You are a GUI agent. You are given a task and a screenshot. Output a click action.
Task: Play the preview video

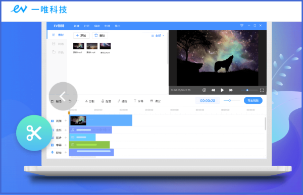[222, 90]
